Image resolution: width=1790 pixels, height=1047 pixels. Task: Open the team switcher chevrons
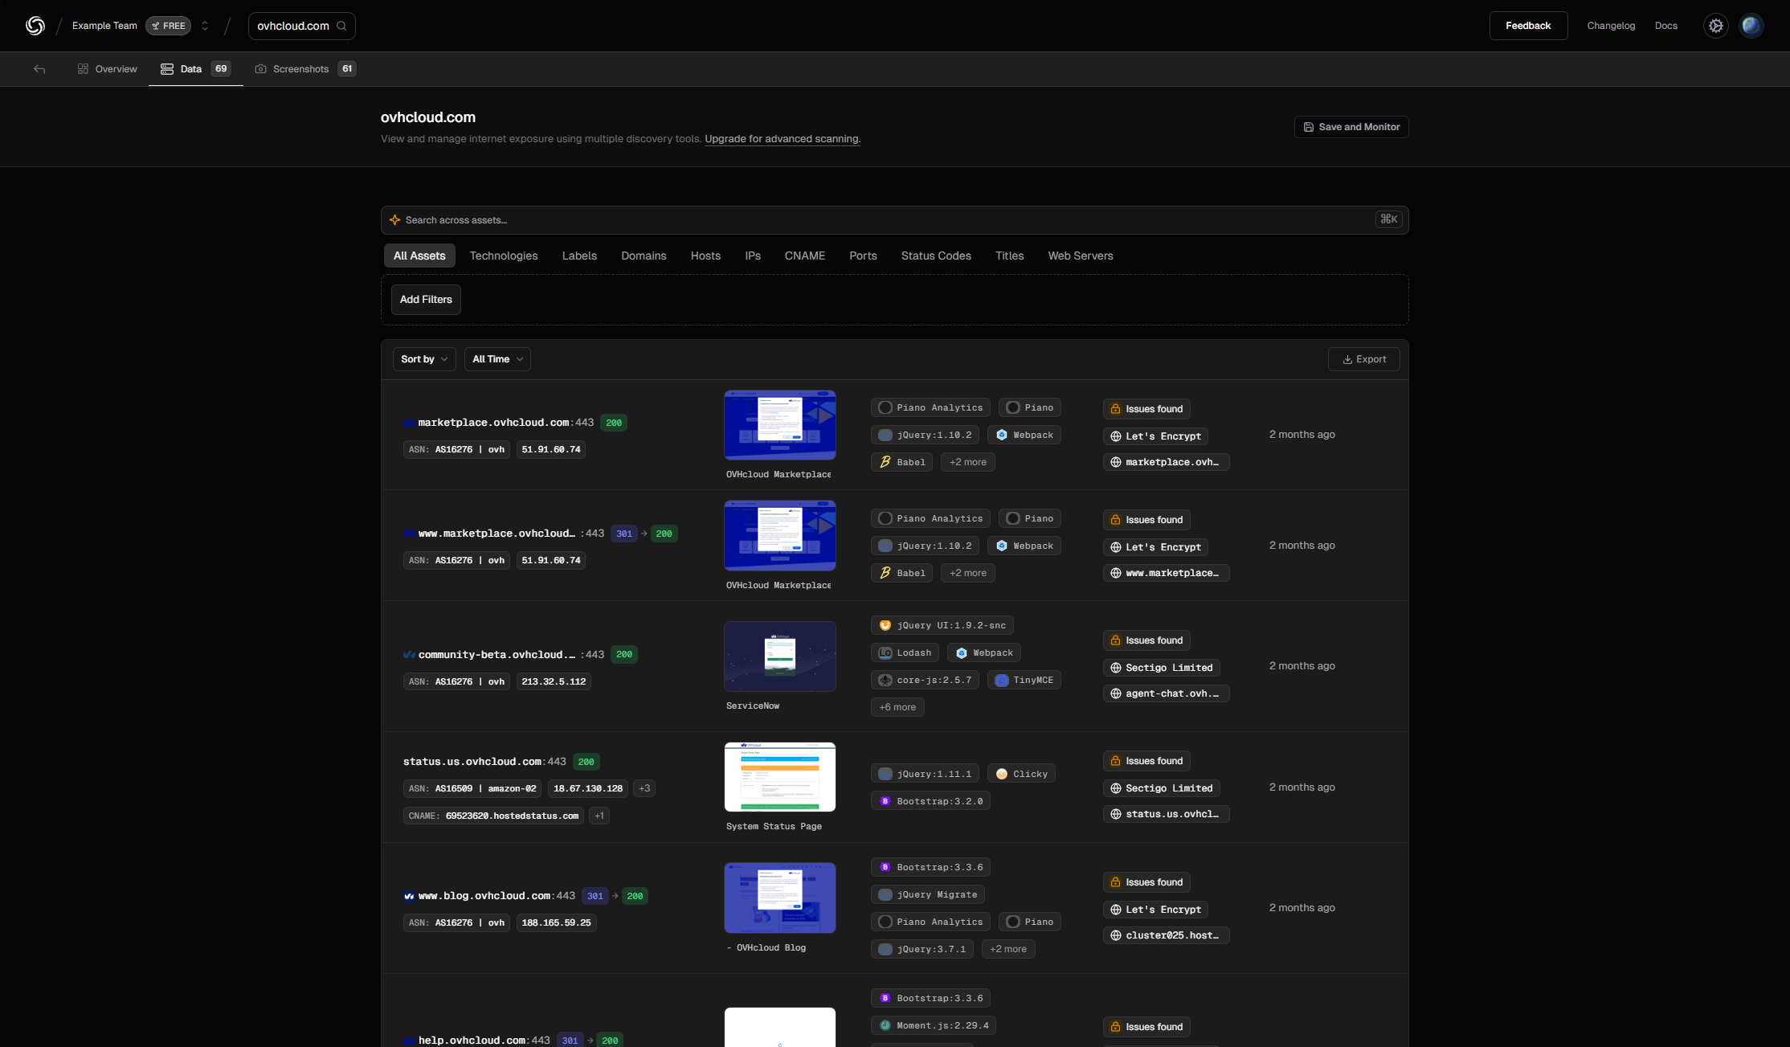[x=205, y=26]
